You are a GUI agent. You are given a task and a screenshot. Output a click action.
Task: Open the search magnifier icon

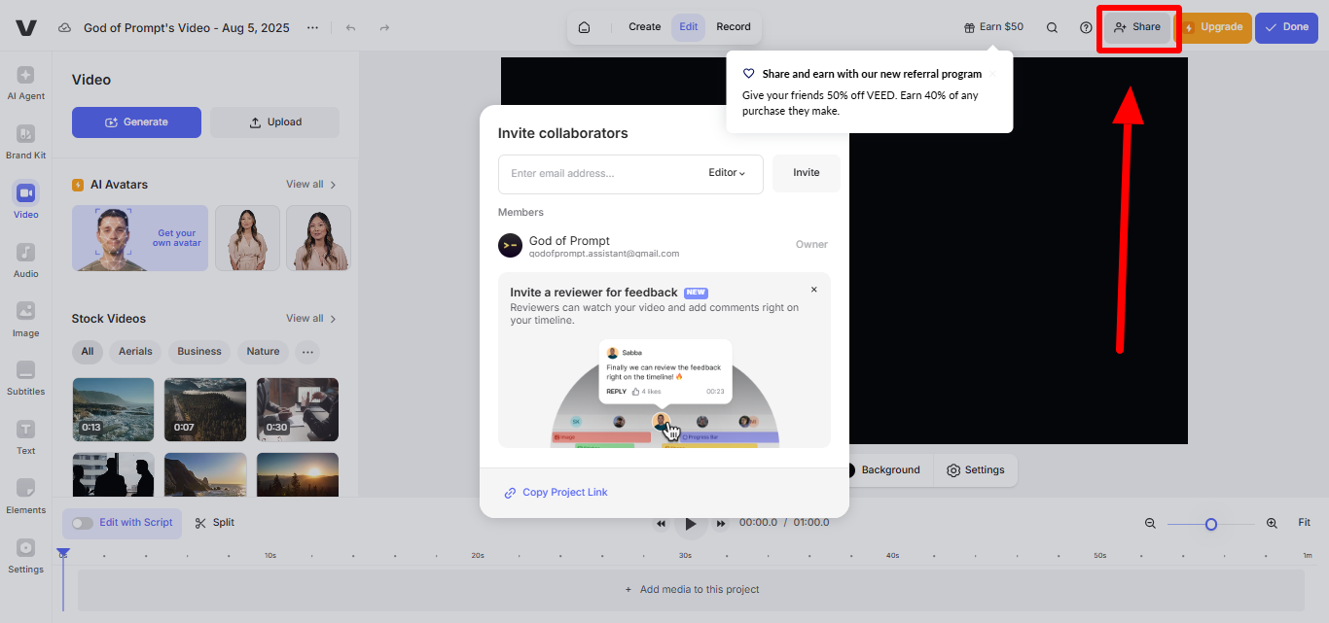(x=1052, y=28)
